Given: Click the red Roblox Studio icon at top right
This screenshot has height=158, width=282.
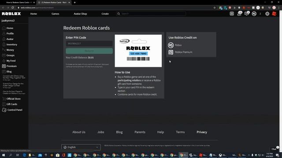Looking at the screenshot, I should pyautogui.click(x=274, y=14).
